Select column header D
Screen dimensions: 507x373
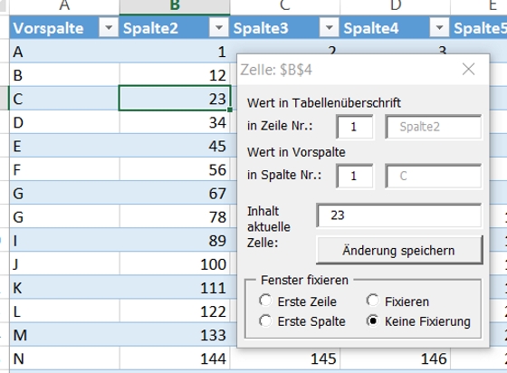coord(395,6)
